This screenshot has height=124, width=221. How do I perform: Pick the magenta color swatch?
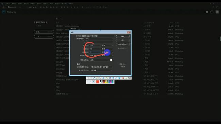tap(111, 83)
